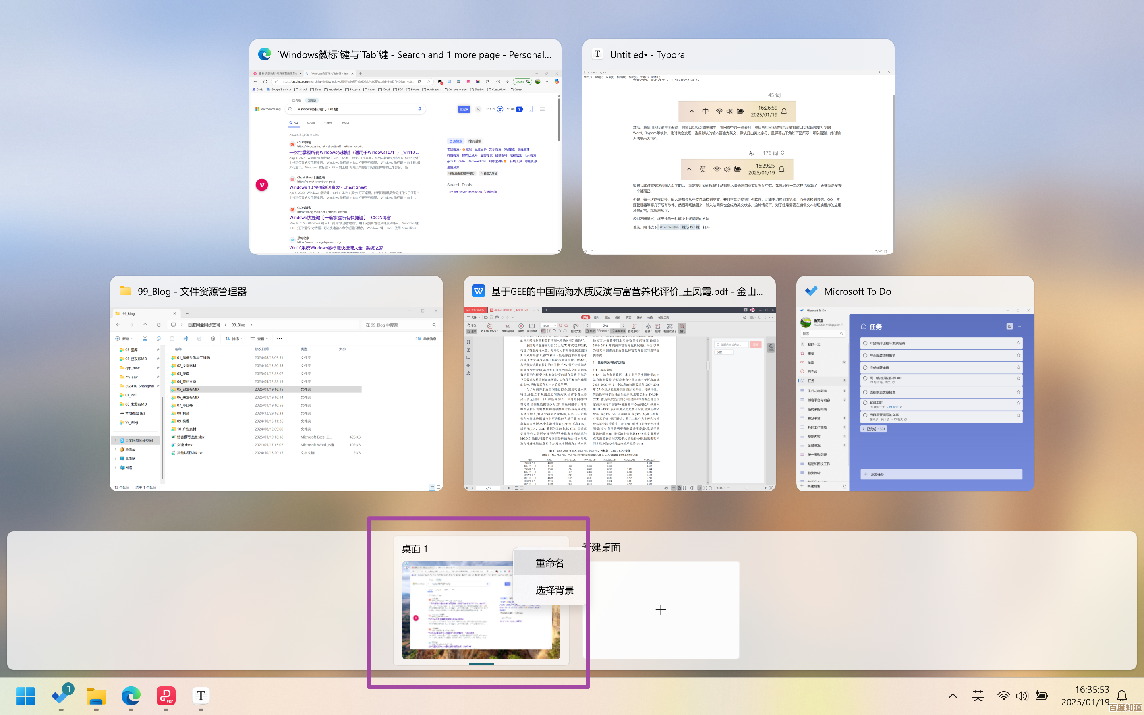Viewport: 1144px width, 715px height.
Task: Switch to the 批注 ribbon tab in 金山PDF
Action: click(x=607, y=318)
